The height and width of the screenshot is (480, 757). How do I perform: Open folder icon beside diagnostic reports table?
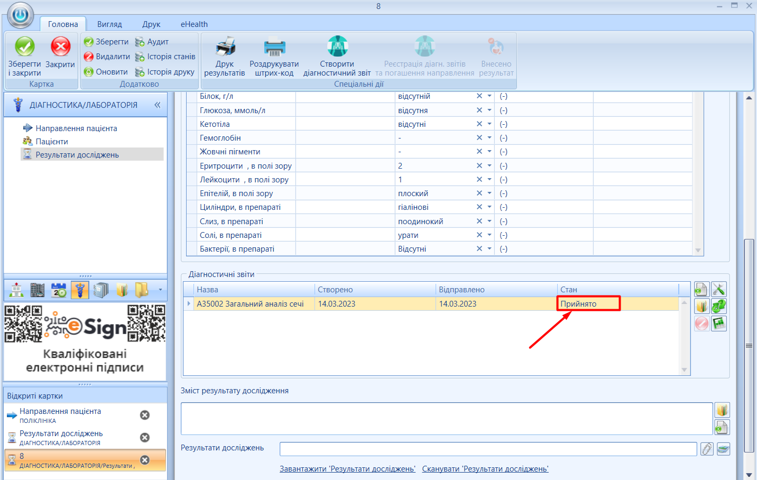701,306
